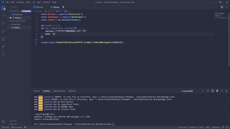
Task: Click the settings sync icon beside Live Share
Action: [x=25, y=128]
